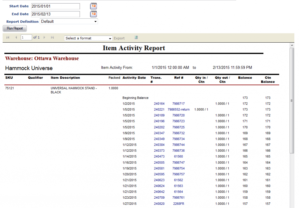The image size is (299, 208).
Task: Click the current page number box
Action: pos(26,37)
